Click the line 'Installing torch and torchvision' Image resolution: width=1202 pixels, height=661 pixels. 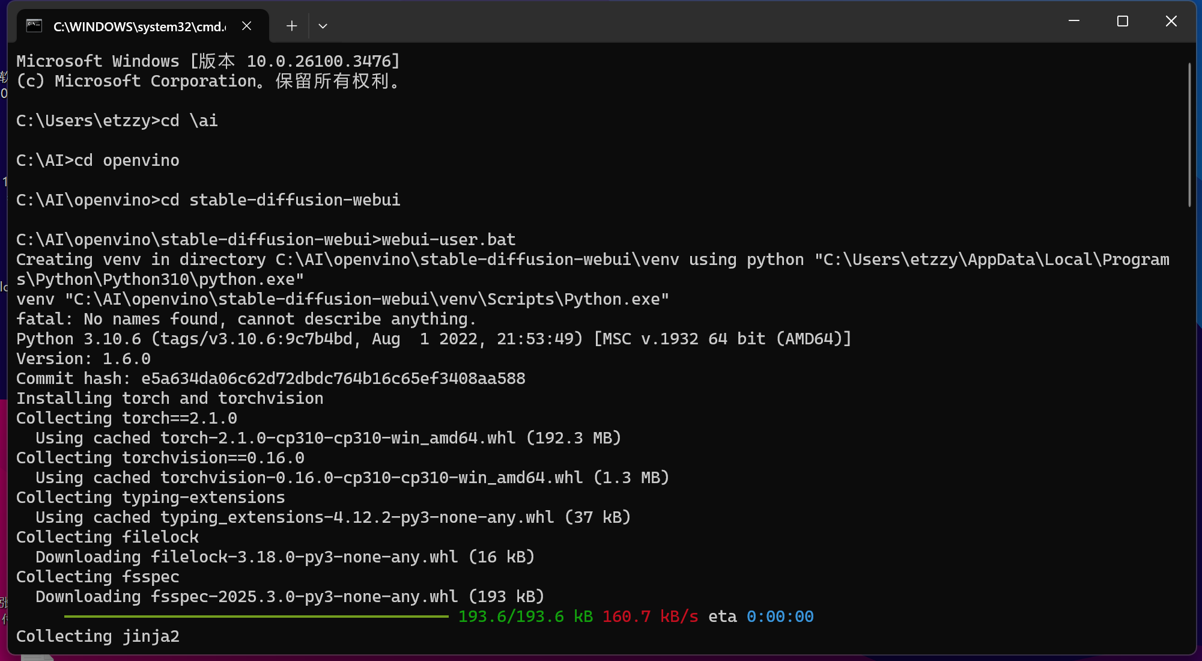coord(170,398)
